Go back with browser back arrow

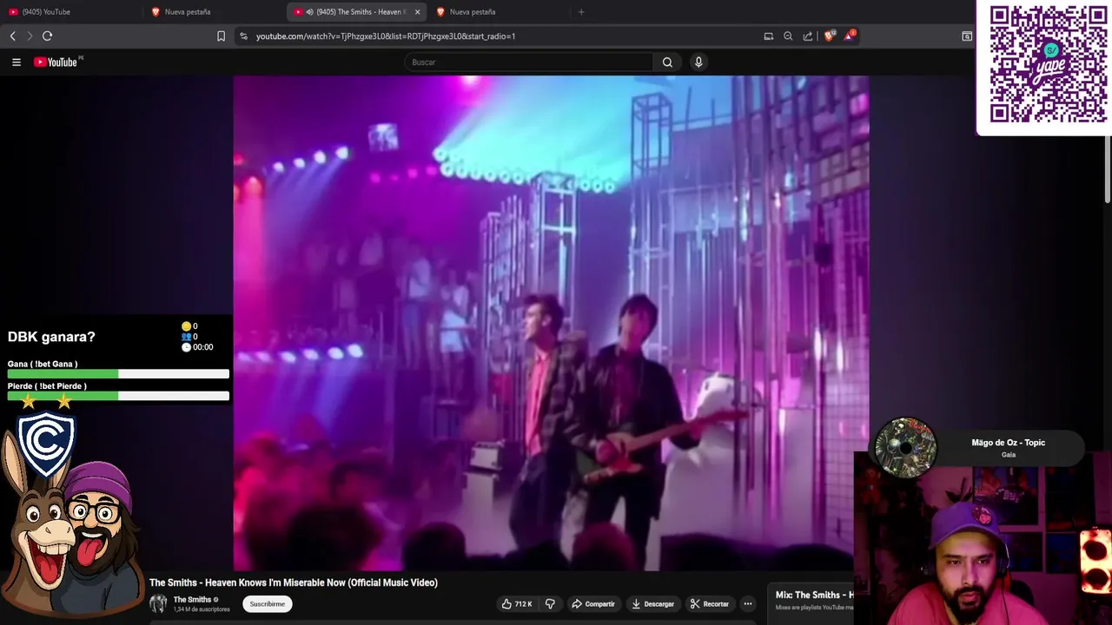(12, 36)
